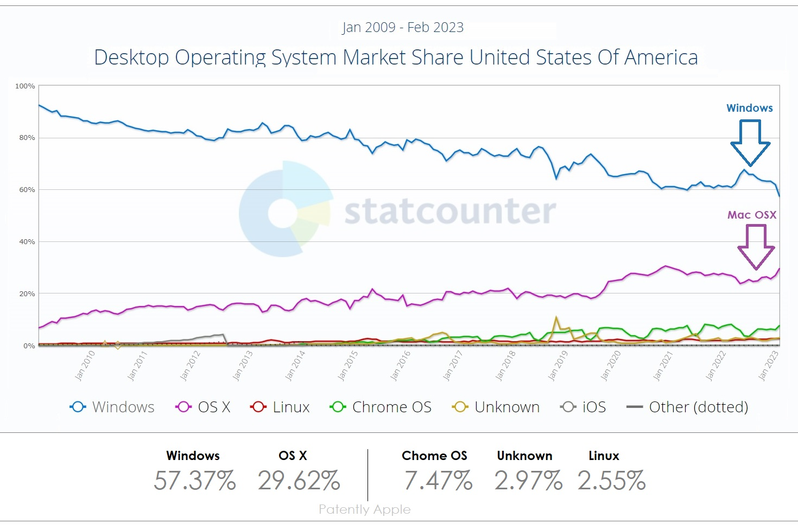Click the Linux 2.55% statistic
The image size is (798, 530).
[611, 481]
